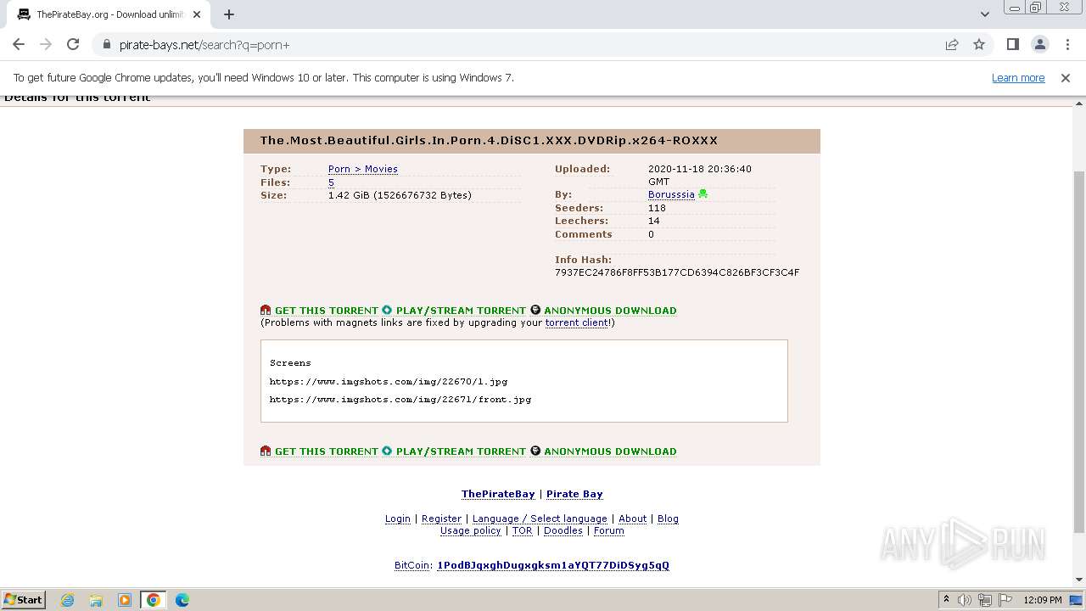This screenshot has width=1086, height=611.
Task: Open media player from taskbar
Action: tap(125, 600)
